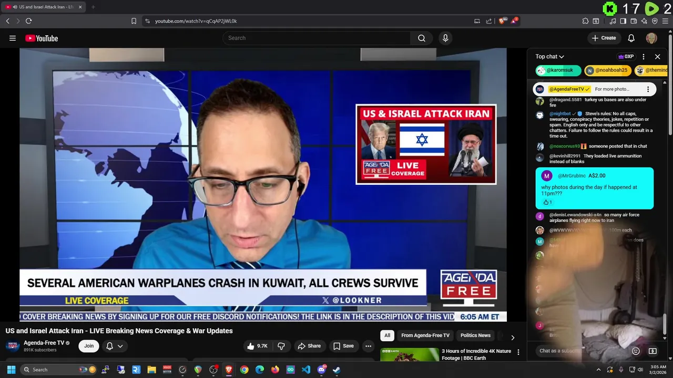Open the browser extensions puzzle icon
The image size is (673, 378).
coord(585,21)
